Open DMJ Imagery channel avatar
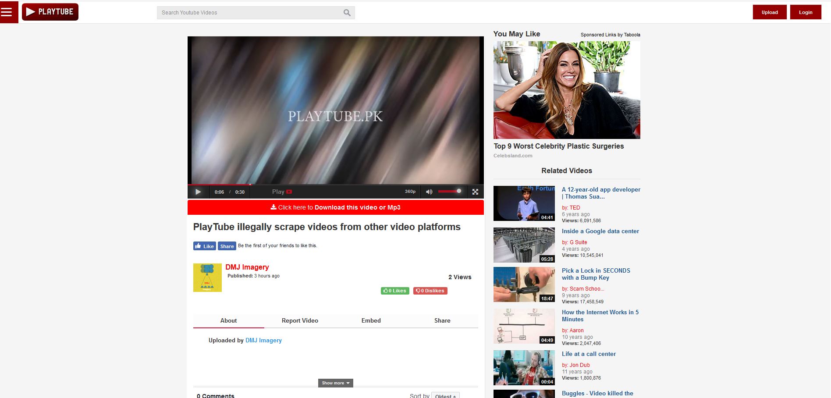This screenshot has height=398, width=831. click(207, 277)
